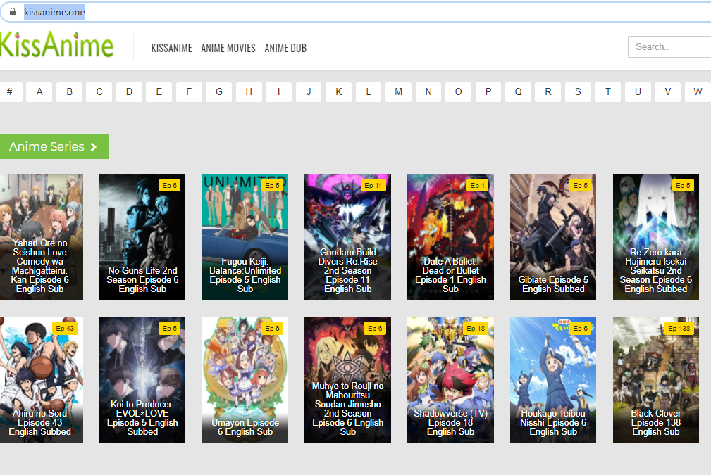Open Houkago Teibou Nisshi Episode 6 thumbnail
The width and height of the screenshot is (711, 475).
(x=553, y=380)
